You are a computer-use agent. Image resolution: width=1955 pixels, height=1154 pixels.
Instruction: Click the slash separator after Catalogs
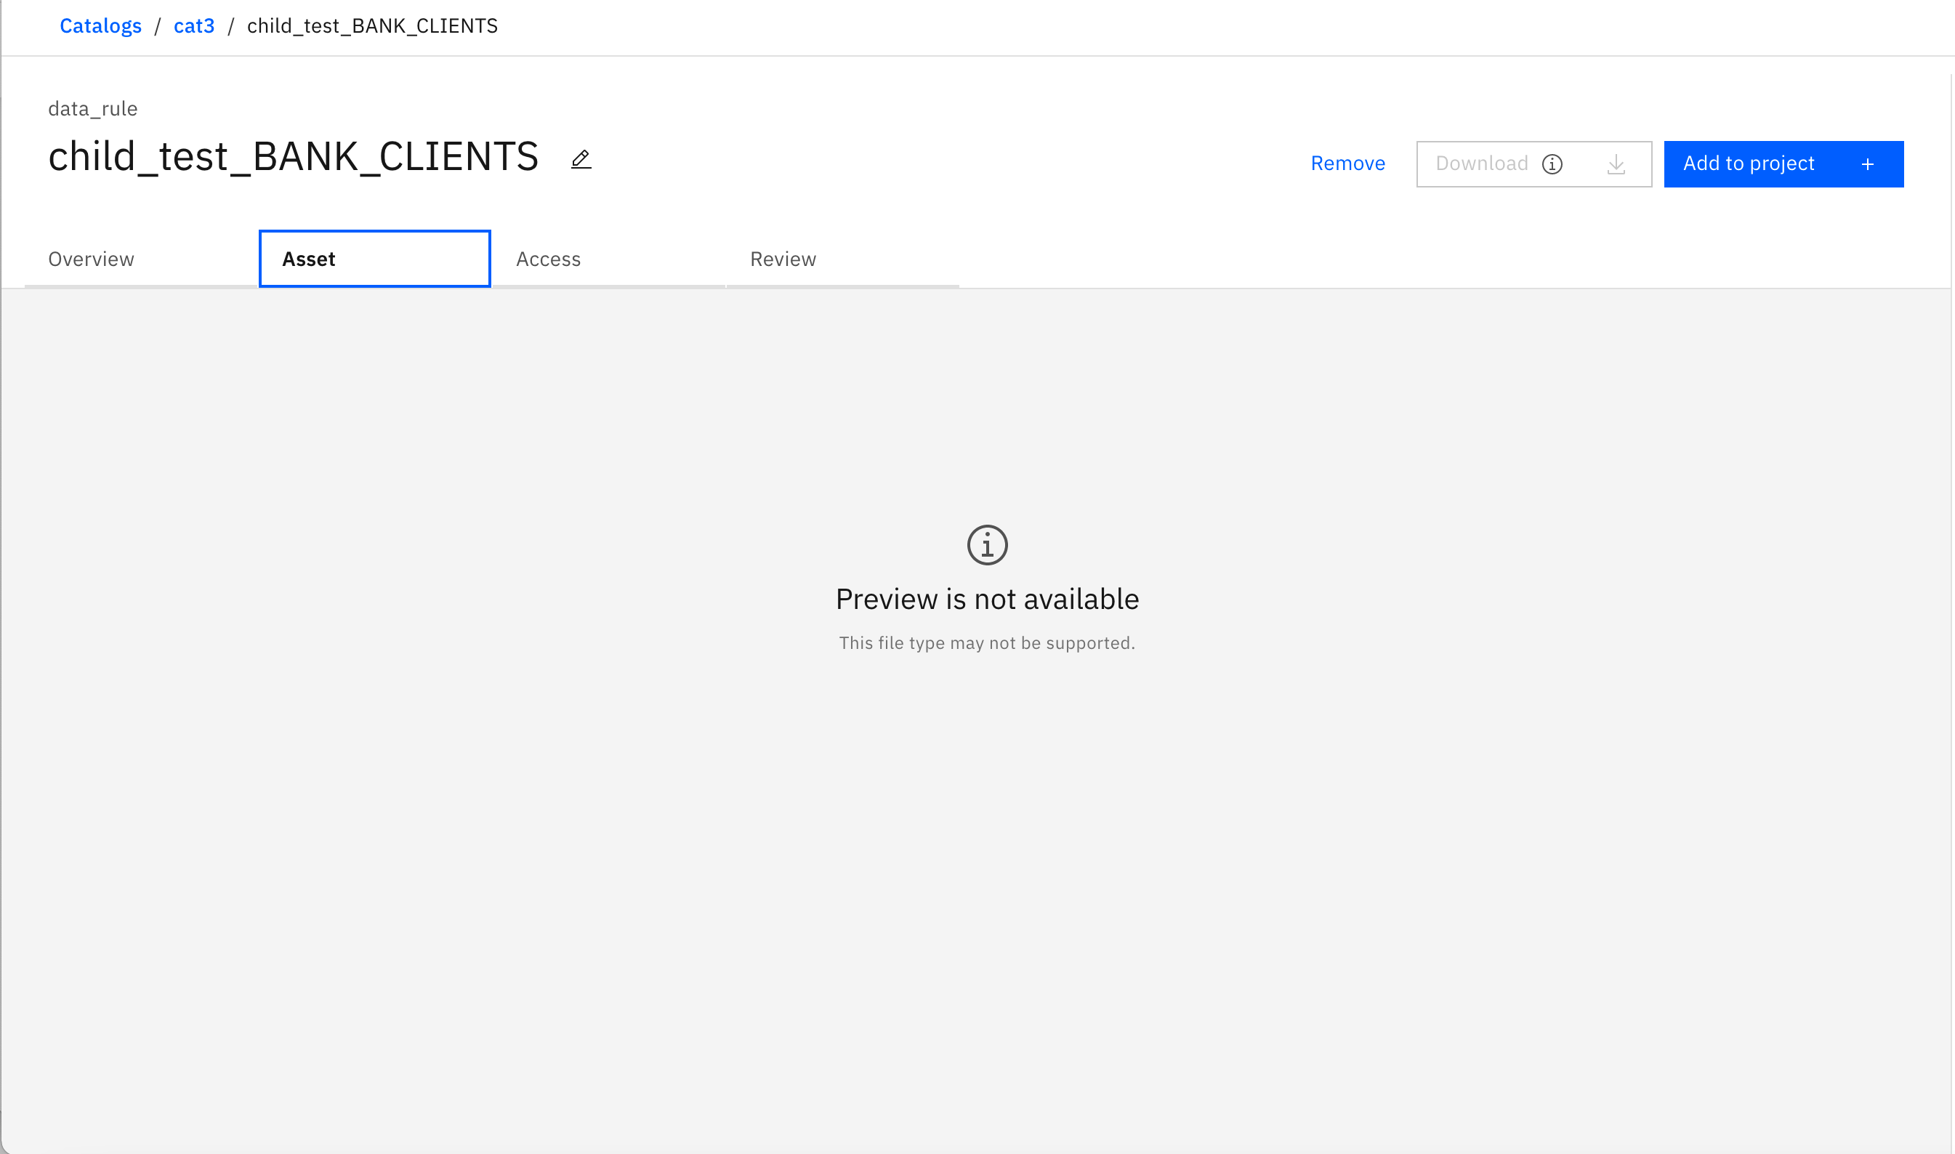[157, 26]
